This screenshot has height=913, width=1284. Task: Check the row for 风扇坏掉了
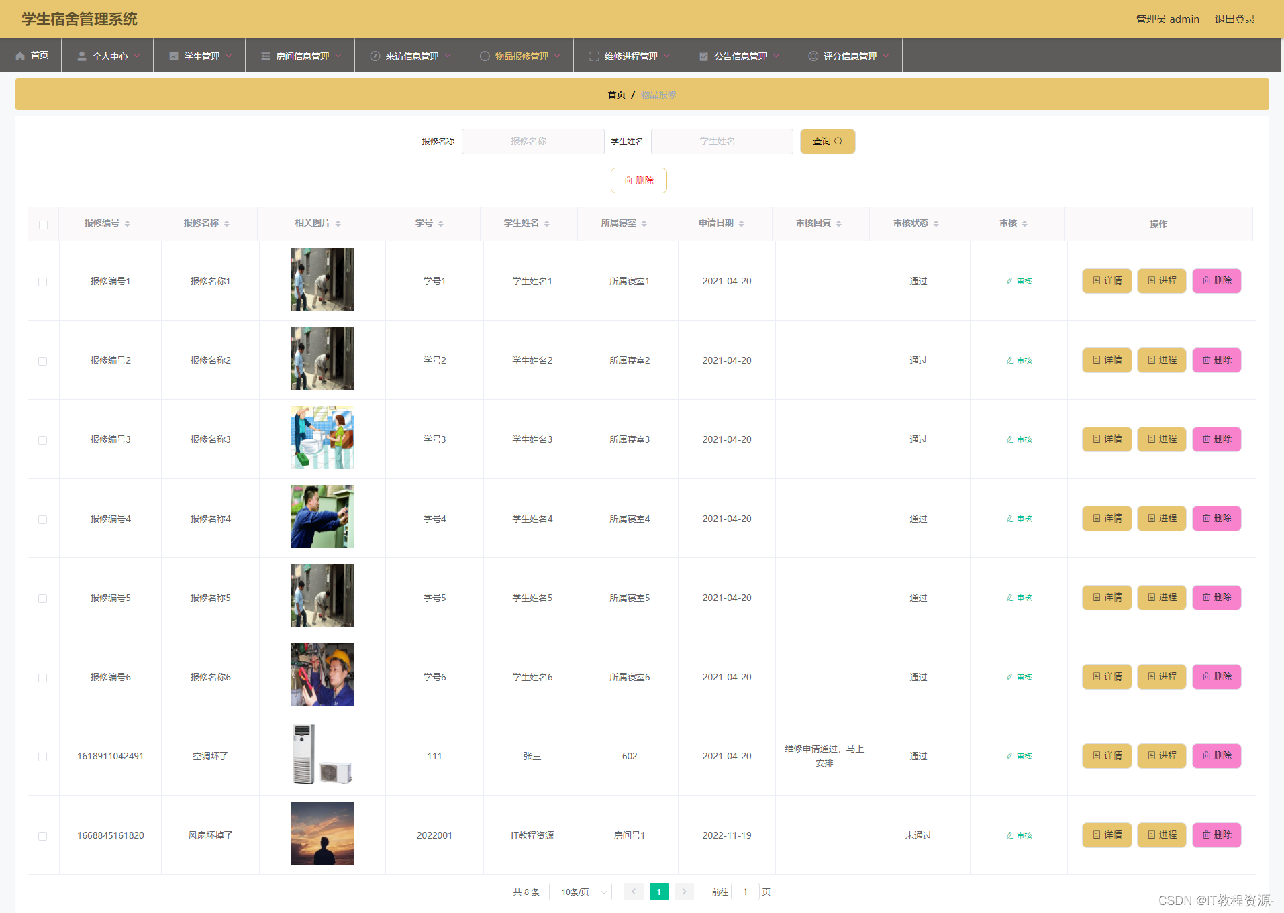tap(43, 836)
